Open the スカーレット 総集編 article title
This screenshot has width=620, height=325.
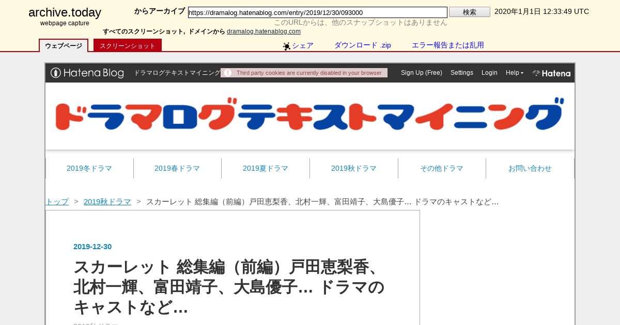[x=229, y=287]
